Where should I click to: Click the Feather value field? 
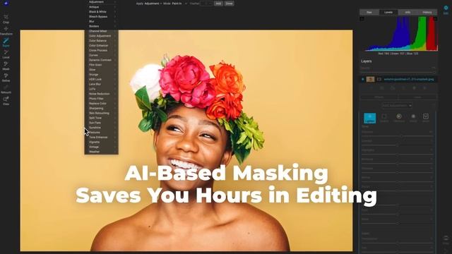point(206,4)
